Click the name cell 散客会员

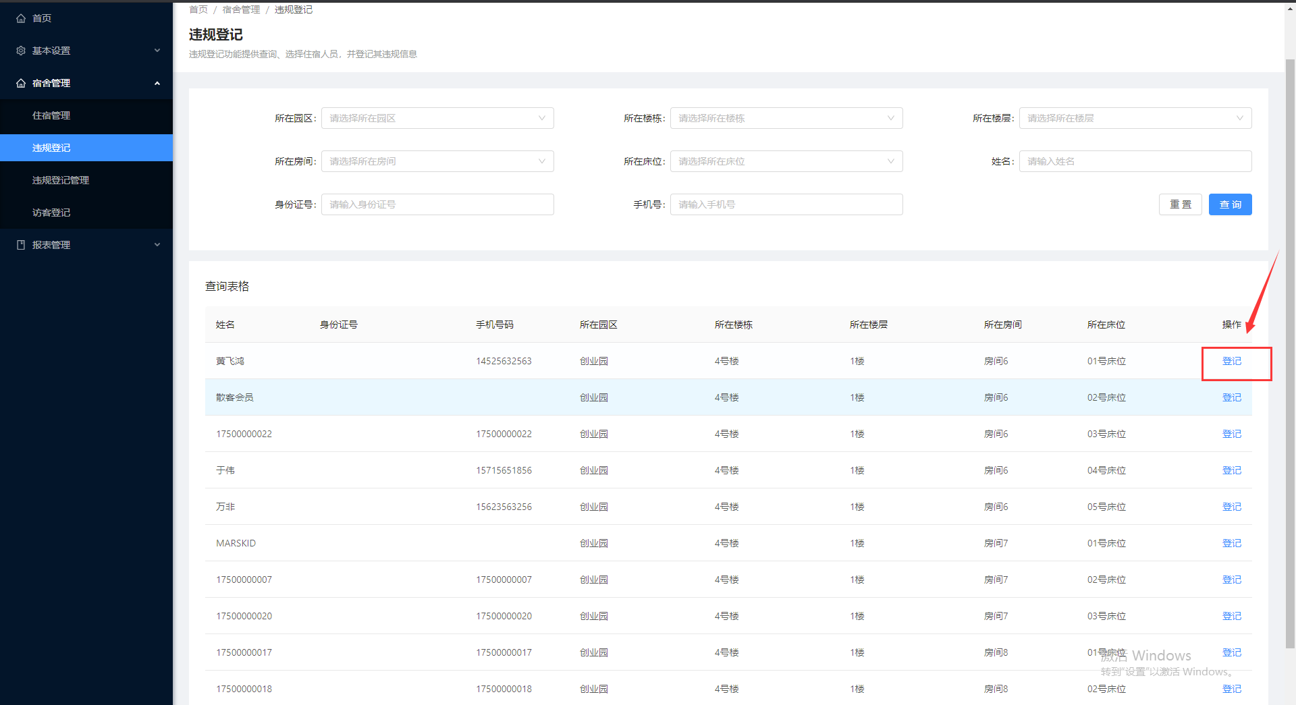click(x=235, y=397)
